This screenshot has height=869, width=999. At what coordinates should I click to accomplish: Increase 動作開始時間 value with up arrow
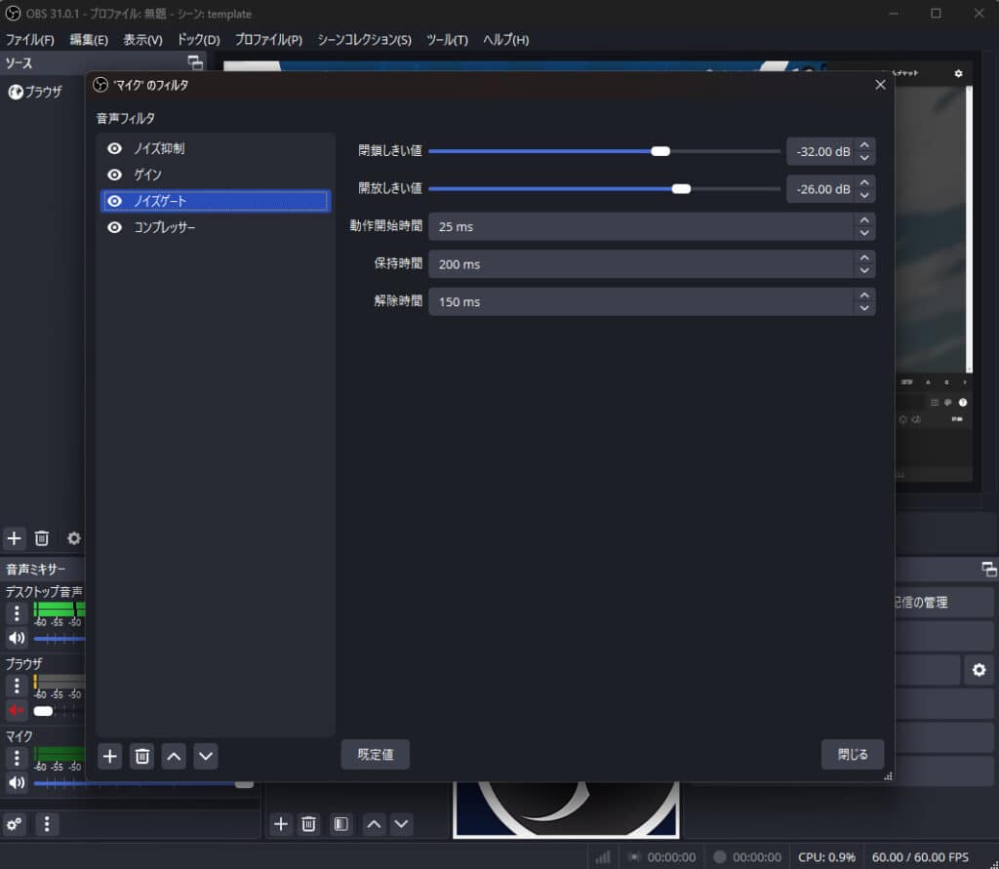[x=863, y=220]
